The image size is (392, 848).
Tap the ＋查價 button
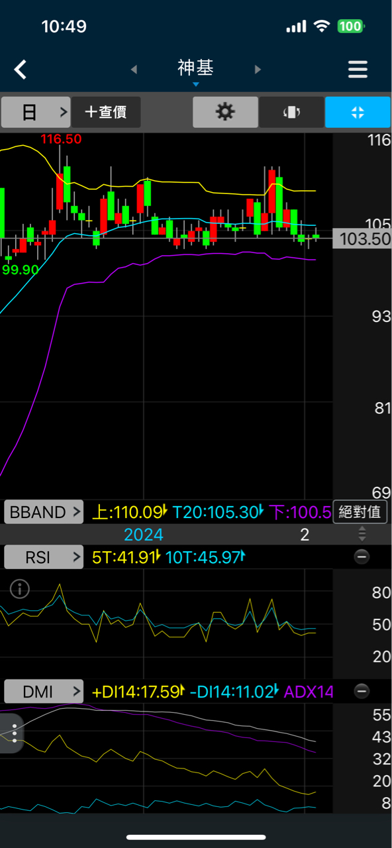(x=106, y=112)
